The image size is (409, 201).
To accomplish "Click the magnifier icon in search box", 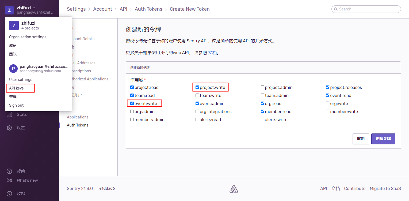I will point(336,9).
